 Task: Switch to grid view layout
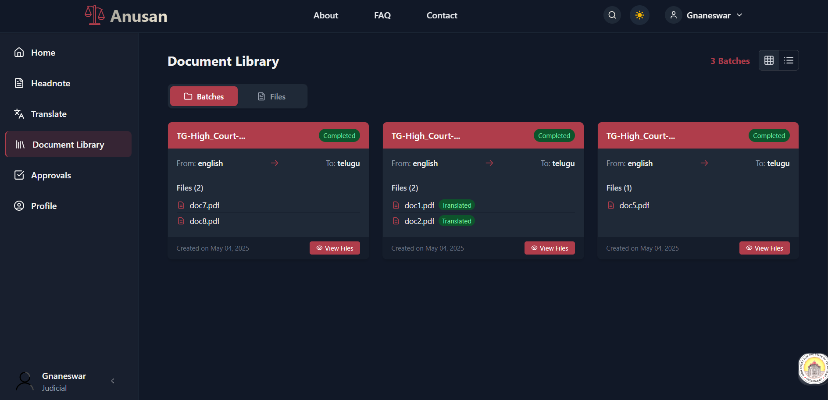point(768,60)
